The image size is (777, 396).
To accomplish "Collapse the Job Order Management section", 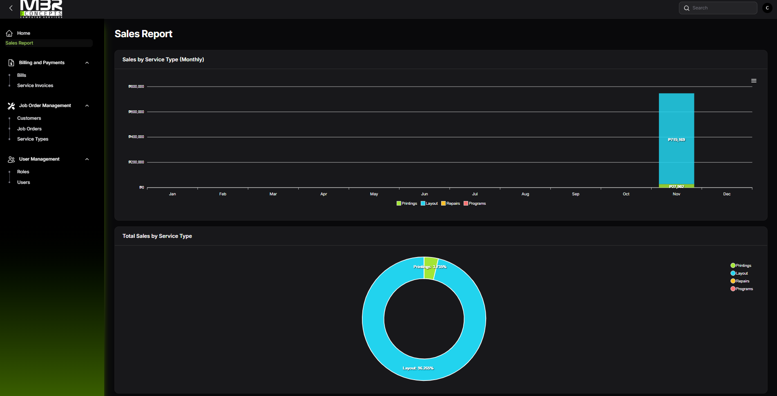I will point(87,106).
